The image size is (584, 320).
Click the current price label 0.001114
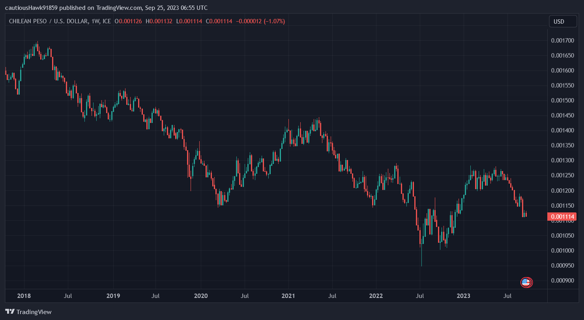click(x=563, y=216)
